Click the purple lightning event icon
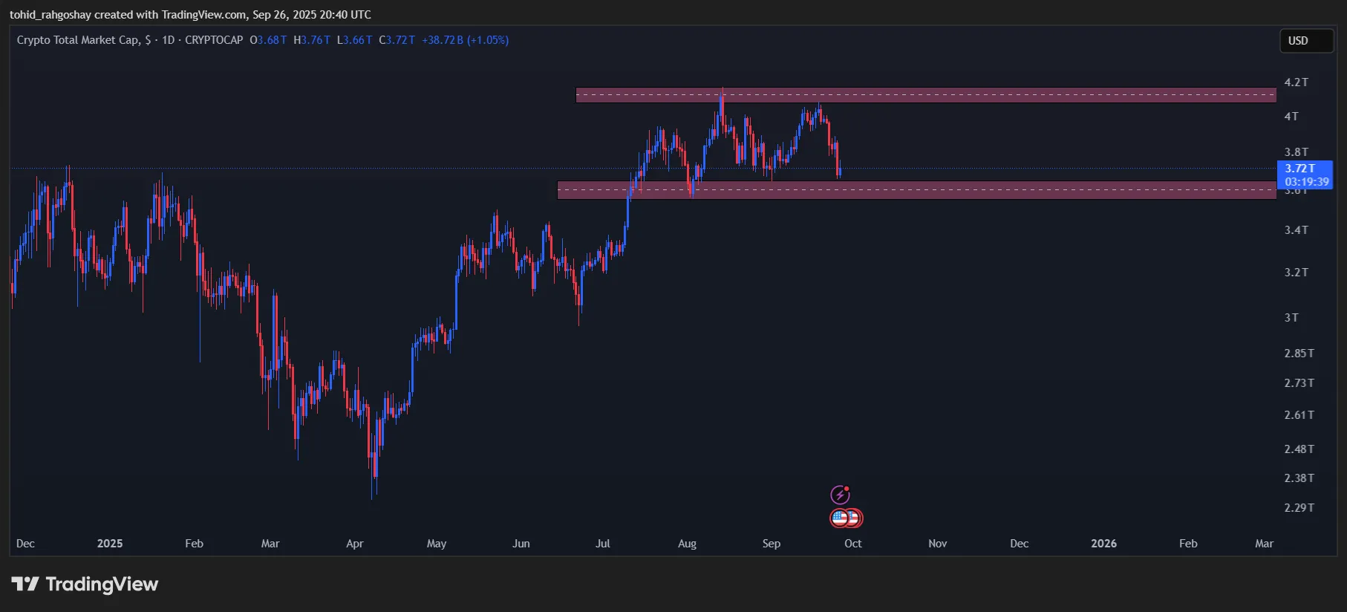Screen dimensions: 1347x612 840,495
